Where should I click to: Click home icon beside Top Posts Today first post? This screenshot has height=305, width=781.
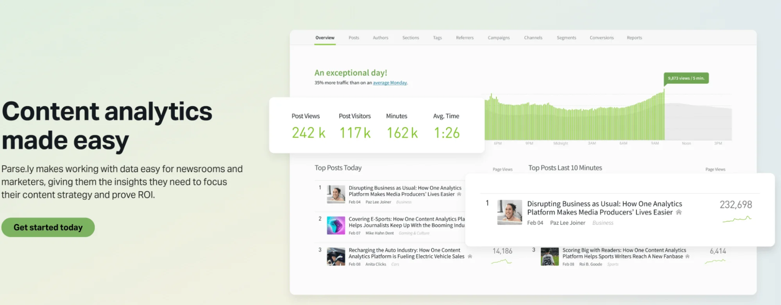[459, 194]
